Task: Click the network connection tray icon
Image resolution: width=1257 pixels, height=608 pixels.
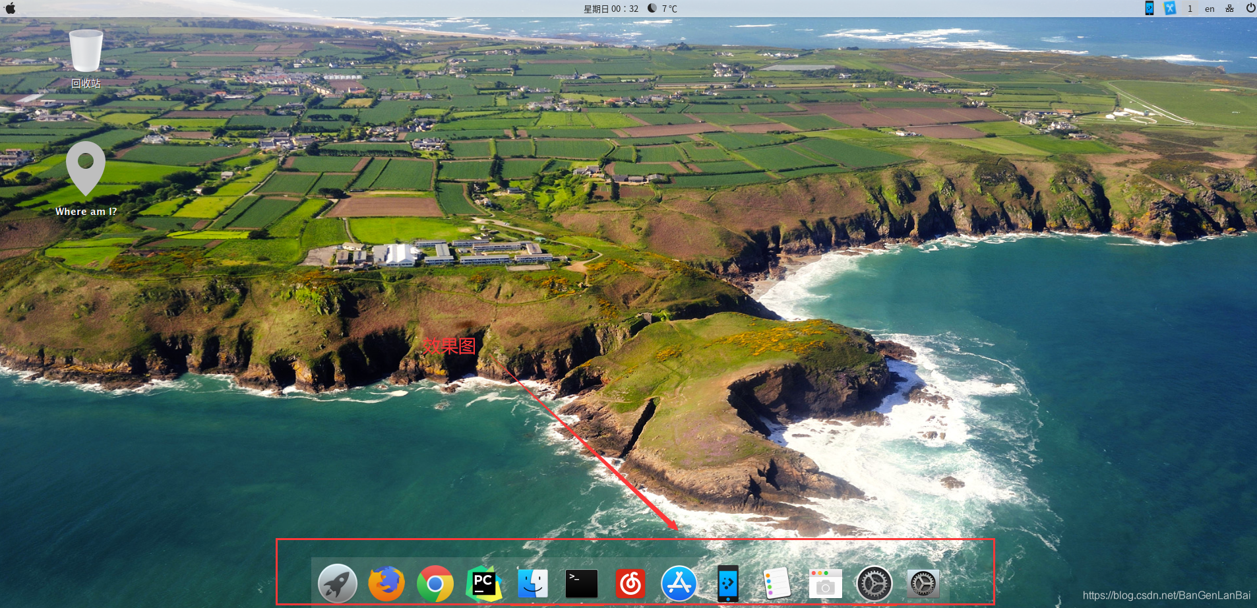Action: coord(1229,9)
